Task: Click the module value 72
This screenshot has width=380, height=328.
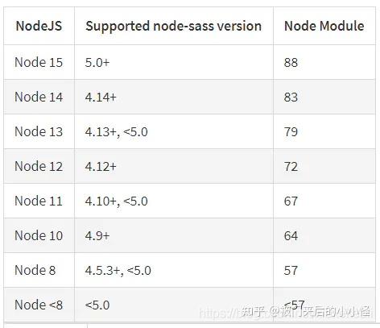Action: tap(291, 166)
